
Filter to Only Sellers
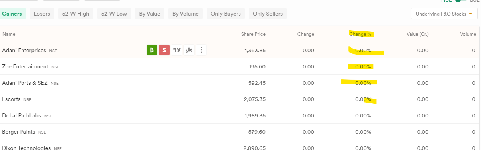(268, 14)
